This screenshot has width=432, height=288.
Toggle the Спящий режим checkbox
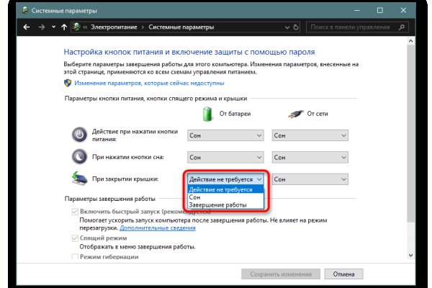point(75,238)
